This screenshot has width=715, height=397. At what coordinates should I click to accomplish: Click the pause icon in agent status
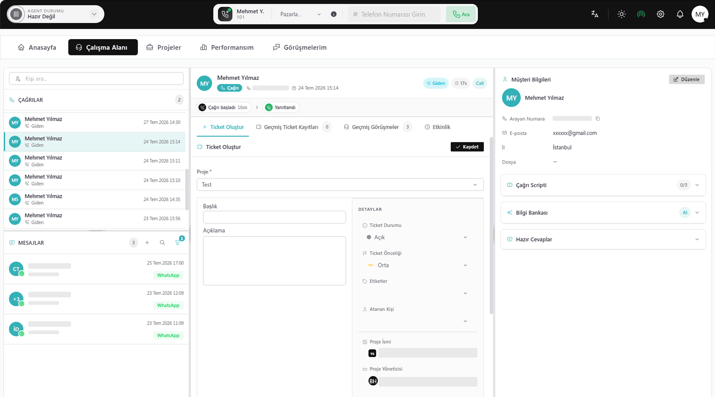tap(16, 14)
